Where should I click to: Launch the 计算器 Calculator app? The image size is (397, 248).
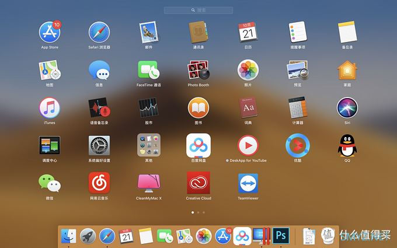[298, 108]
